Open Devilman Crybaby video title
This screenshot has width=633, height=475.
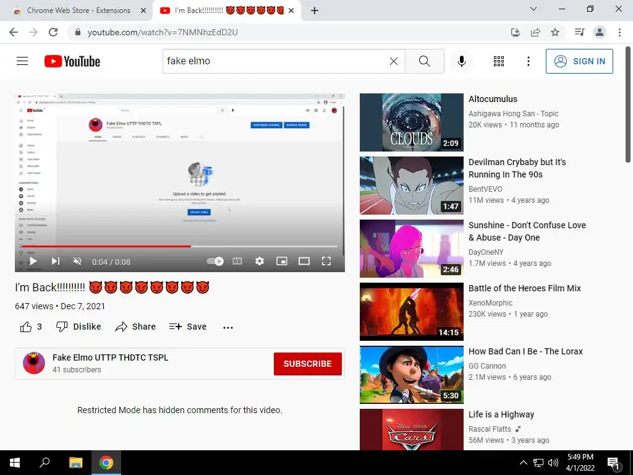pos(517,168)
